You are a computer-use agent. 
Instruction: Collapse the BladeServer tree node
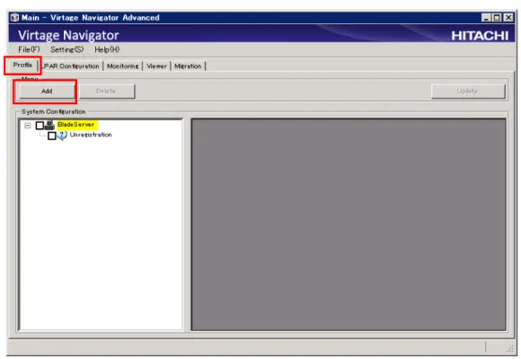coord(28,126)
